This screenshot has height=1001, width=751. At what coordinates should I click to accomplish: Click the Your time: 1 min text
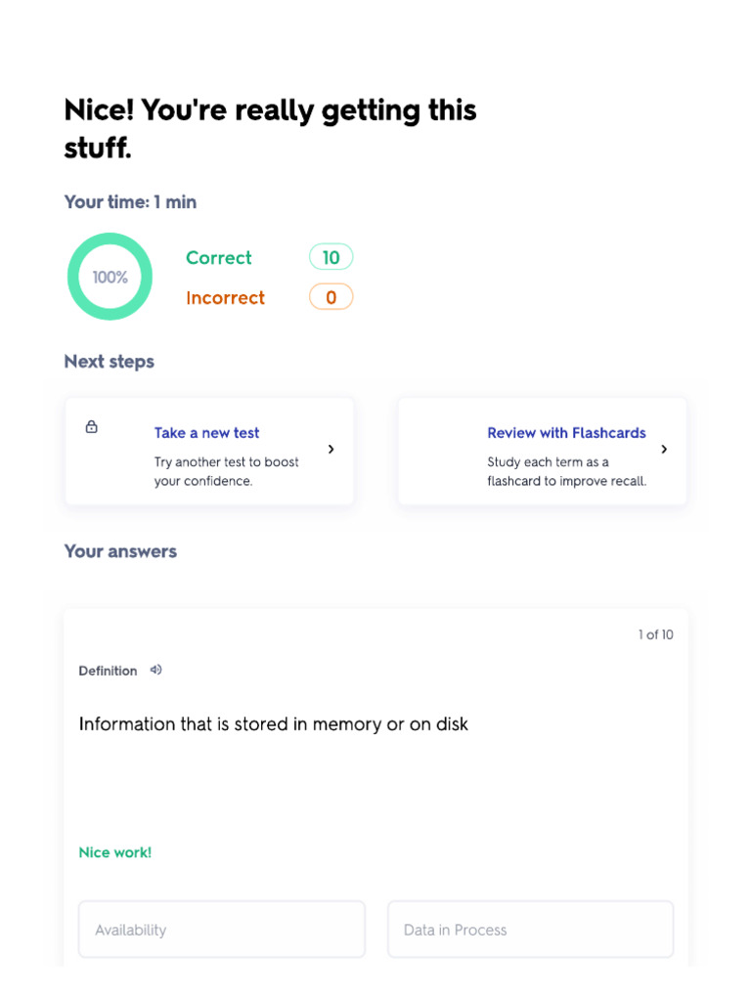[130, 202]
